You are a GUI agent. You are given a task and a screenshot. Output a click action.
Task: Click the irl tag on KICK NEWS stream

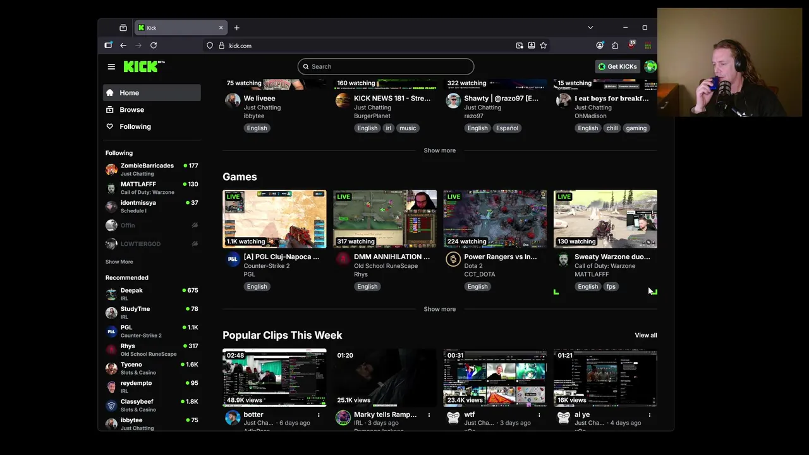tap(388, 128)
